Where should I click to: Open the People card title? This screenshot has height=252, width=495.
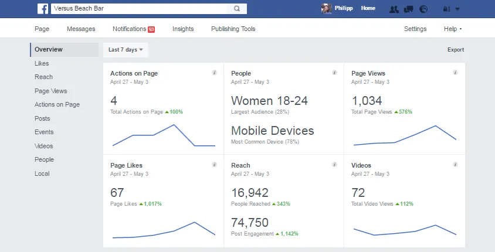(241, 73)
